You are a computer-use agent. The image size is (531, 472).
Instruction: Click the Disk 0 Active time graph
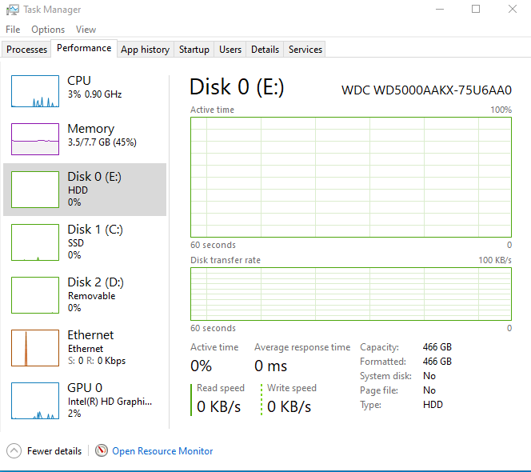(x=350, y=177)
